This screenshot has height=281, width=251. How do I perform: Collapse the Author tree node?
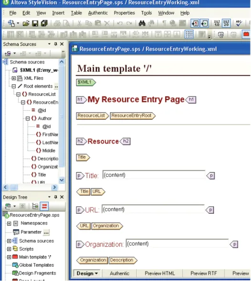click(x=28, y=118)
